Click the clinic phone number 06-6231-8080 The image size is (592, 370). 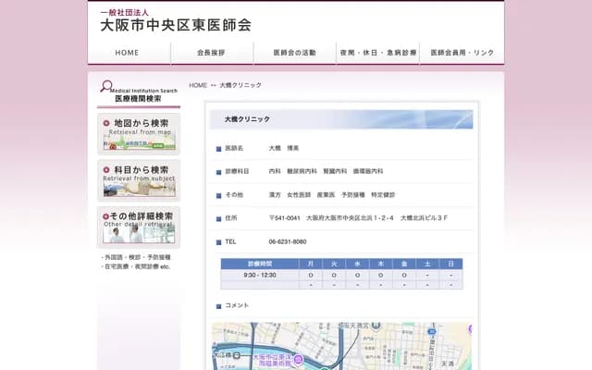click(288, 241)
